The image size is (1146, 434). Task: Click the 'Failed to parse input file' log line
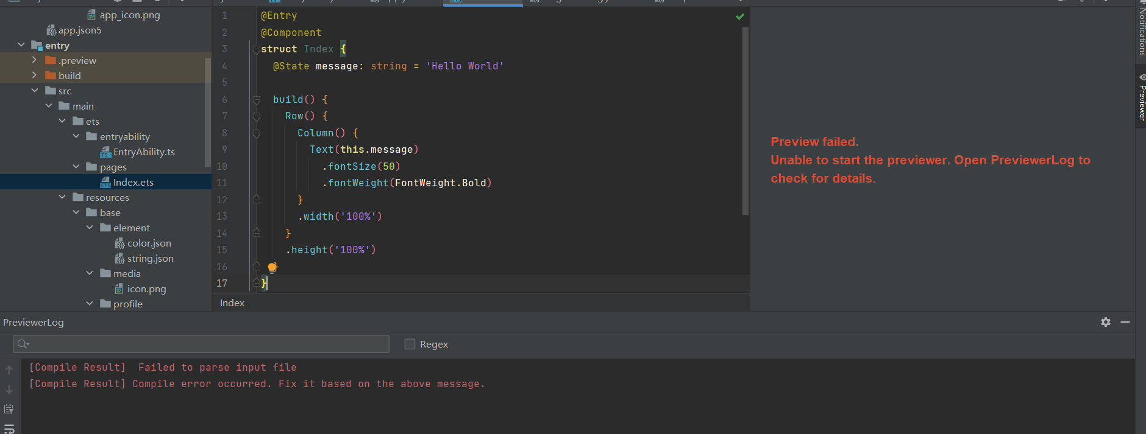[163, 367]
